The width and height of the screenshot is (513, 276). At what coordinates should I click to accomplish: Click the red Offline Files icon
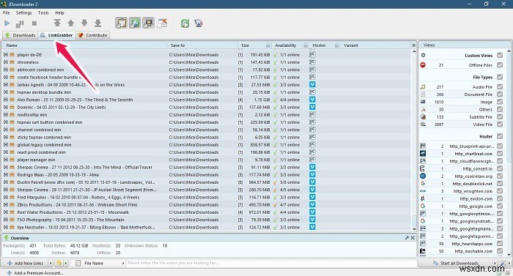coord(423,65)
